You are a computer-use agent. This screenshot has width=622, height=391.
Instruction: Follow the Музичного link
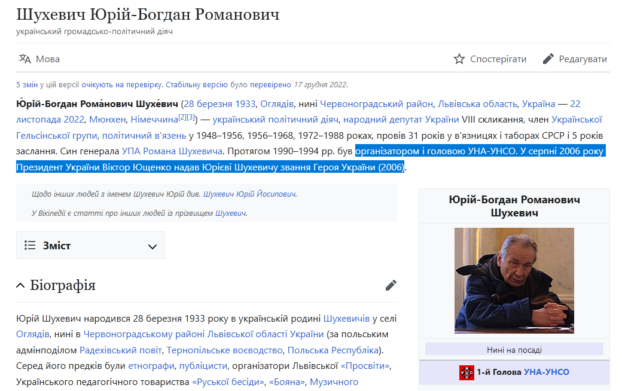(x=334, y=382)
